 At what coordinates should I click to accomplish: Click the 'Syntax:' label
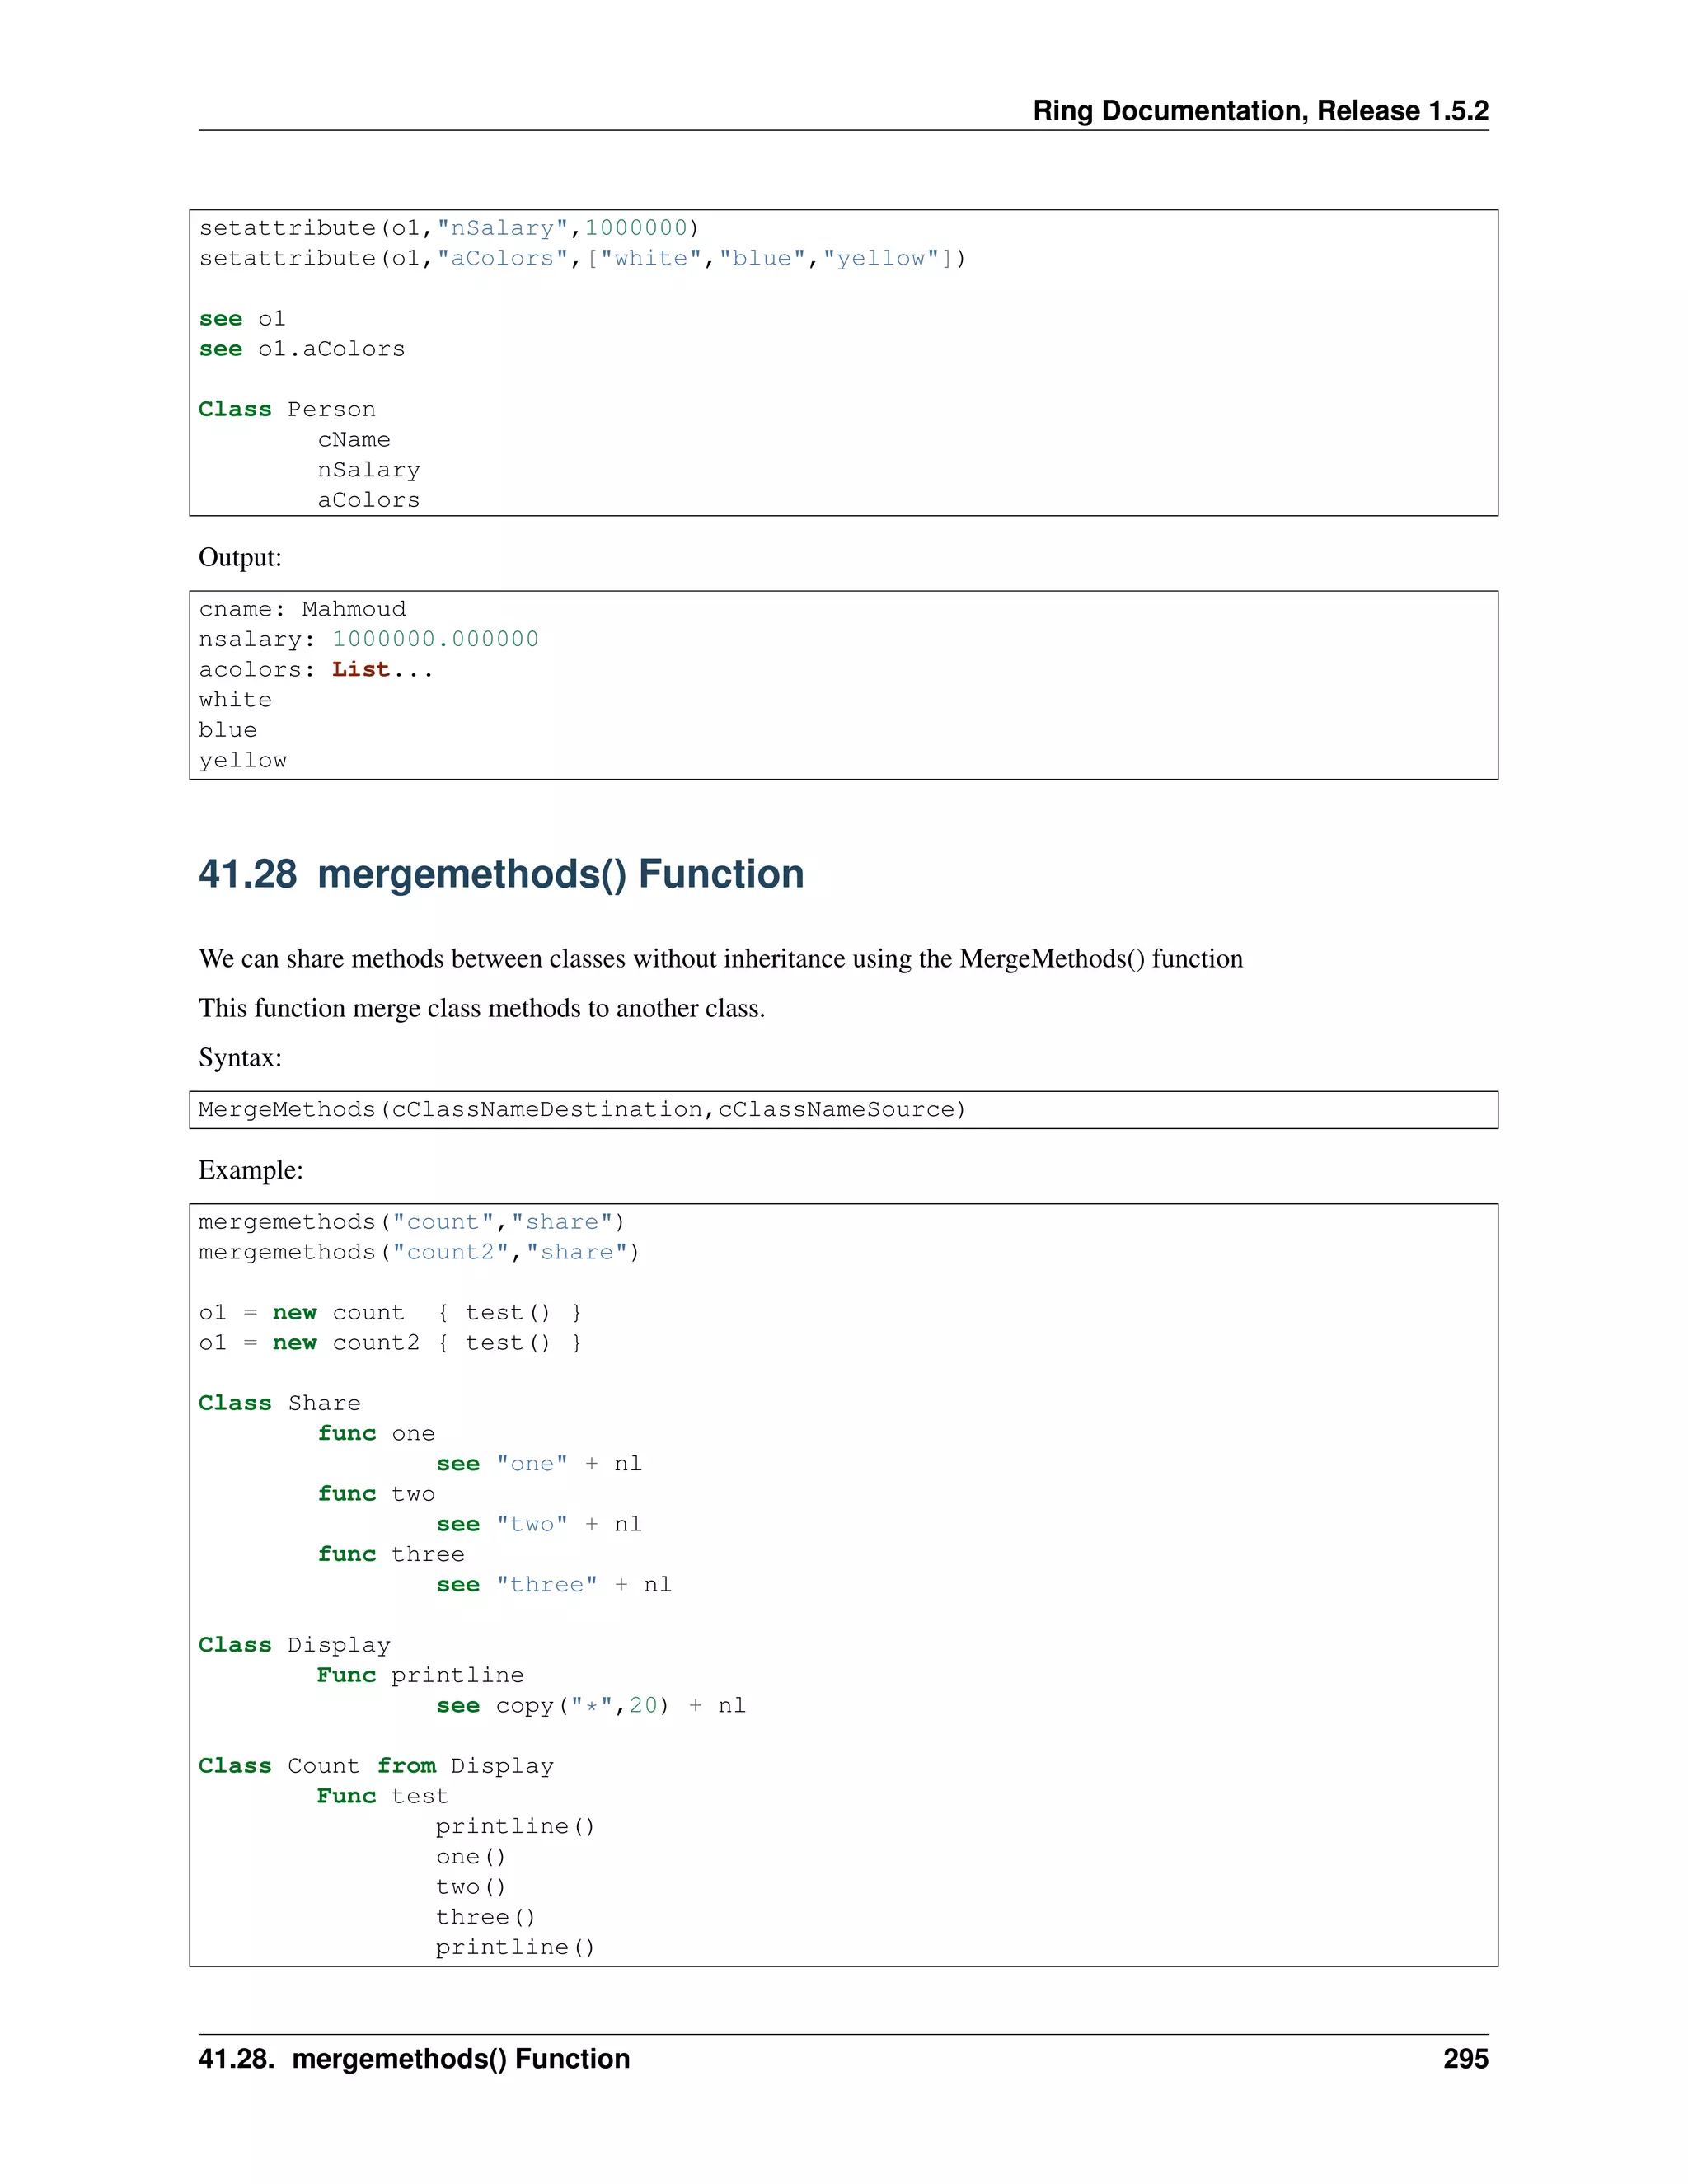pyautogui.click(x=240, y=1057)
